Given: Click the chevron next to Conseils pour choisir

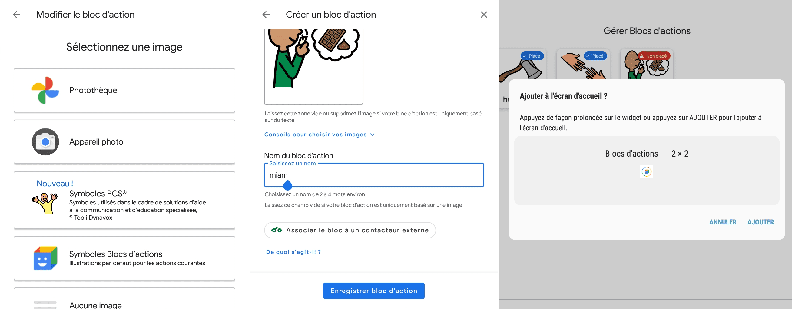Looking at the screenshot, I should (x=372, y=135).
